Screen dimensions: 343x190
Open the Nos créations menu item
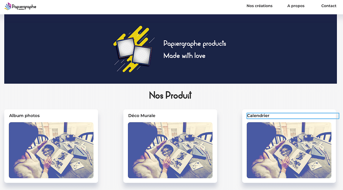pyautogui.click(x=259, y=6)
